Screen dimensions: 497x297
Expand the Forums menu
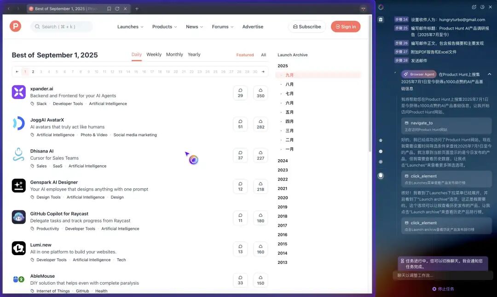(x=223, y=27)
